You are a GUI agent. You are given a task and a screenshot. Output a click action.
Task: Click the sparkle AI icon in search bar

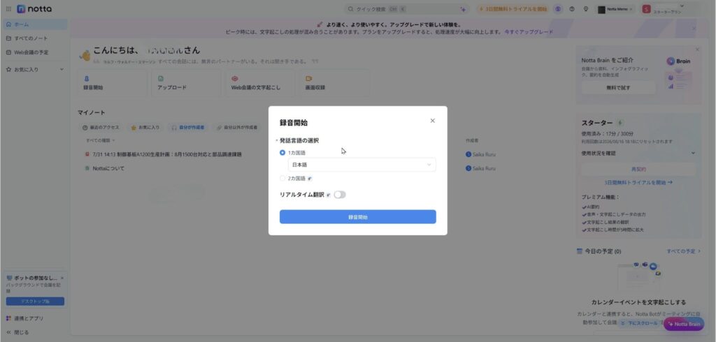pyautogui.click(x=463, y=9)
